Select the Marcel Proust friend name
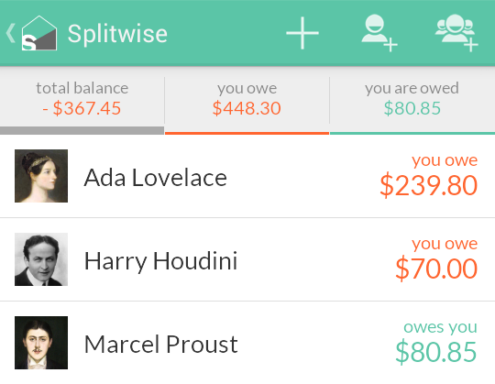This screenshot has width=495, height=384. tap(161, 345)
